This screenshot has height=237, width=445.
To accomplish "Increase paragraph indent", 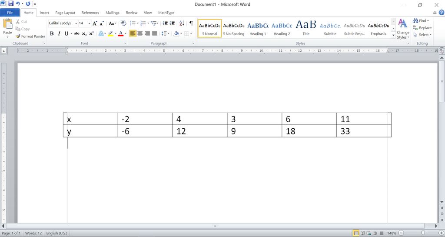I will coord(172,23).
